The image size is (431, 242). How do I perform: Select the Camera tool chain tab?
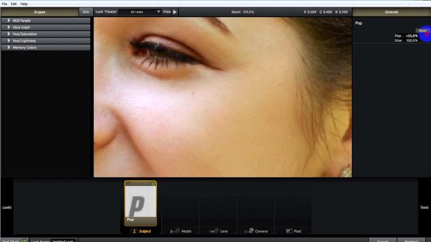256,231
